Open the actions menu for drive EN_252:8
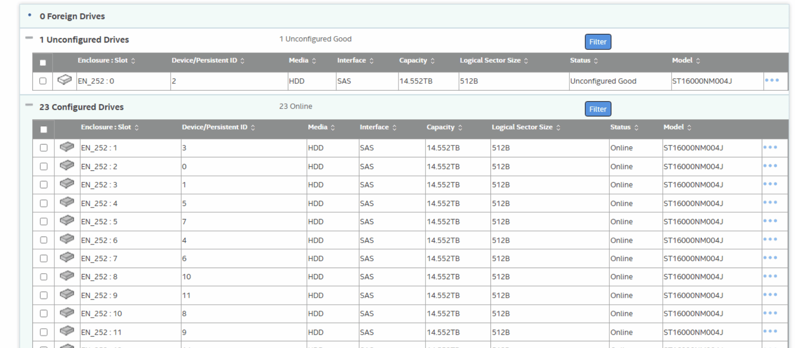 [770, 275]
